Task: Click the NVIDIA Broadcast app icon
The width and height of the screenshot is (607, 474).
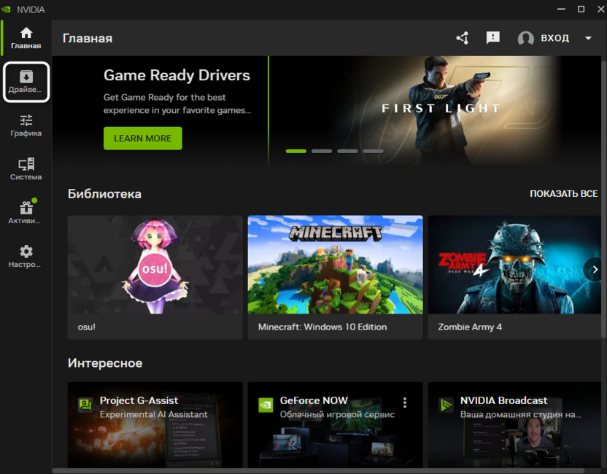Action: (446, 405)
